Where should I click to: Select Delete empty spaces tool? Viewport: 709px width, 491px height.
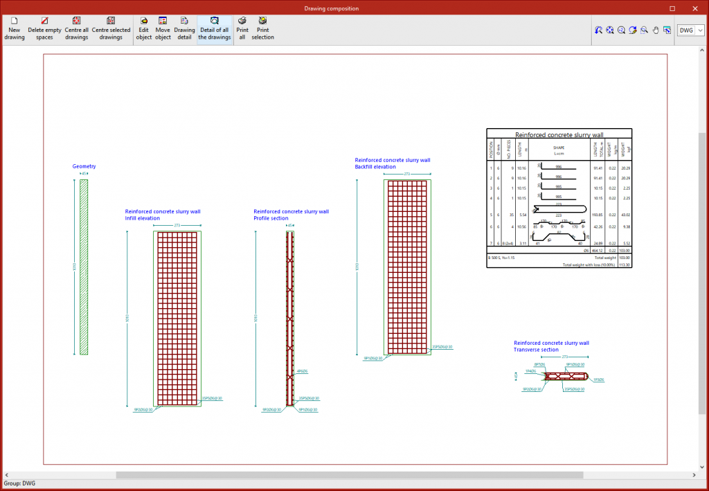pyautogui.click(x=44, y=29)
